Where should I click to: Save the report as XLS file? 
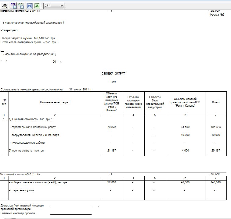pos(20,5)
